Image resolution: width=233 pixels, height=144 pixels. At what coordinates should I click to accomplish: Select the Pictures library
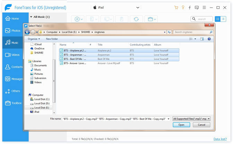pyautogui.click(x=36, y=74)
